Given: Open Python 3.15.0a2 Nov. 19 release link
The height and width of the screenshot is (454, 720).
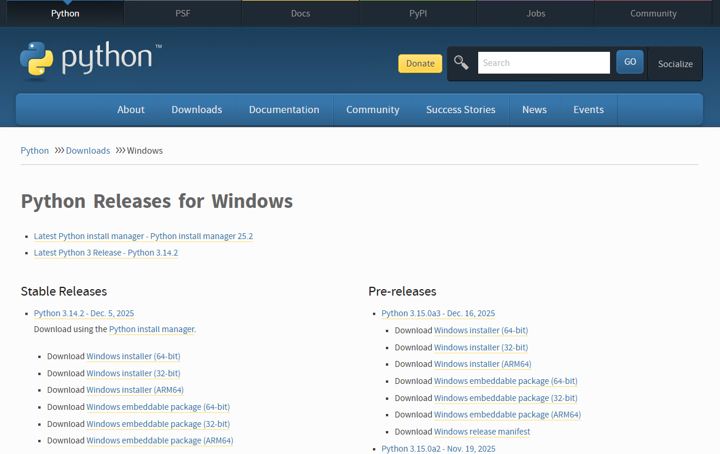Looking at the screenshot, I should pos(439,449).
